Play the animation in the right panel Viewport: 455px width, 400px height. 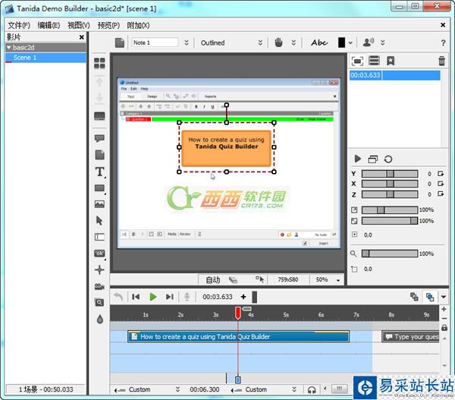(x=358, y=159)
